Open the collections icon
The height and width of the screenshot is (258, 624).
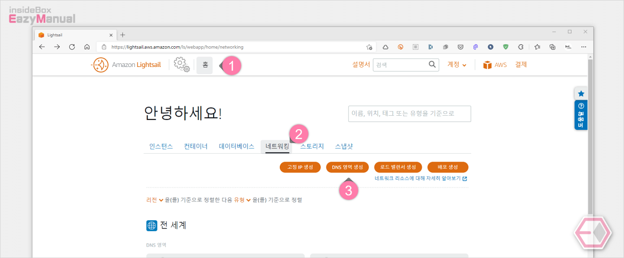click(x=553, y=47)
